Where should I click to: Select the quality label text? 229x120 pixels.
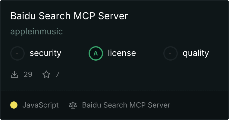[196, 53]
